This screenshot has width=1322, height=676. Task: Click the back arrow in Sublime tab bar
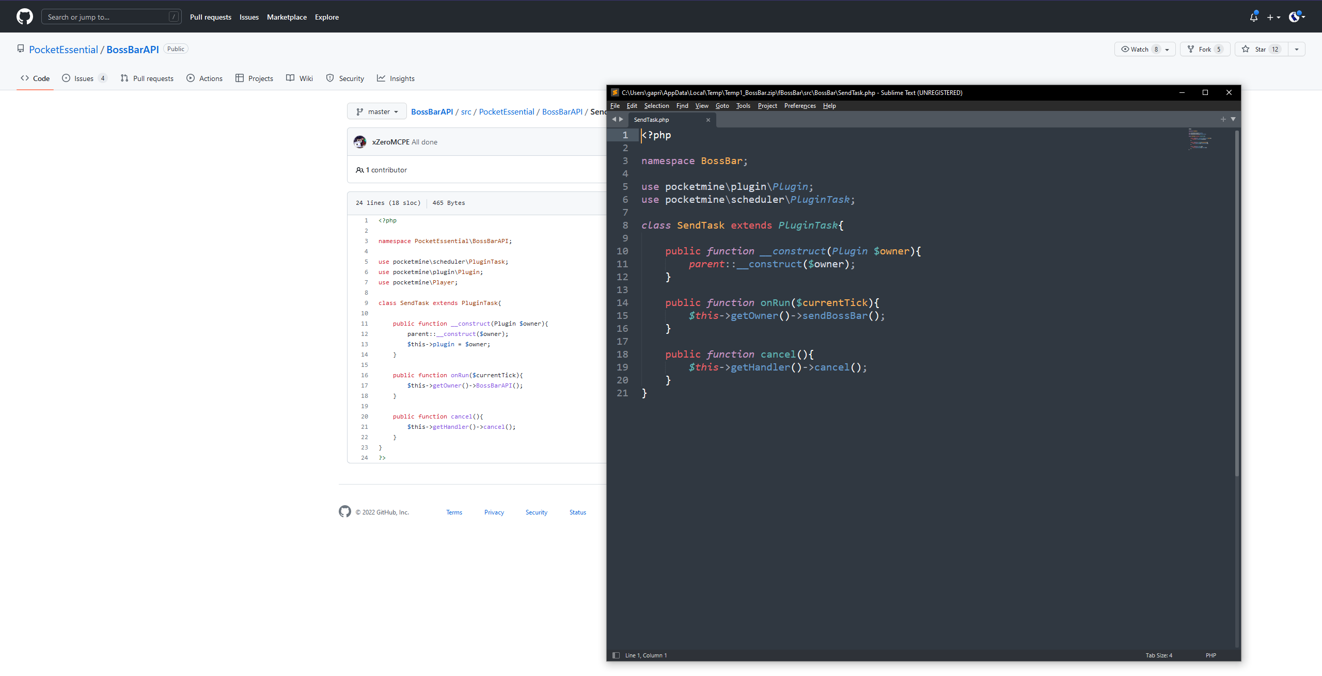614,119
